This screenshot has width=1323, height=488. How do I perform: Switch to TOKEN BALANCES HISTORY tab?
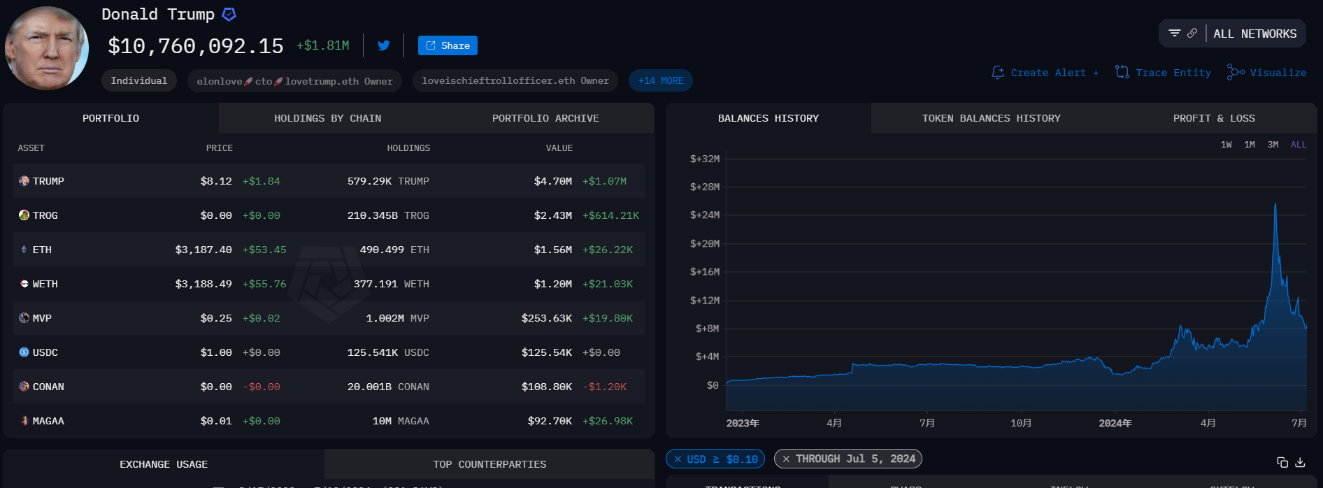click(991, 118)
